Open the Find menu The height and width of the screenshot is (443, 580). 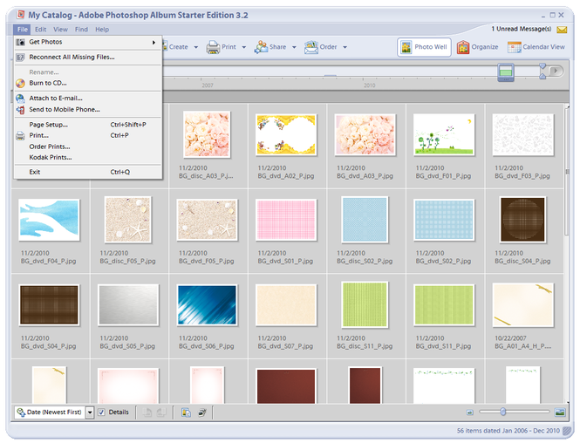pos(81,30)
